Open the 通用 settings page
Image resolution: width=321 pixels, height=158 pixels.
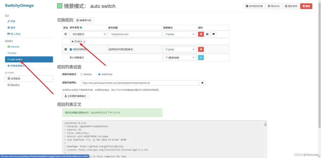tap(11, 28)
